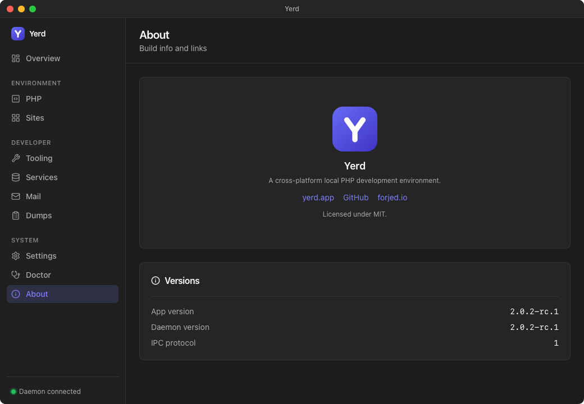Image resolution: width=584 pixels, height=404 pixels.
Task: Click the Yerd logo in the sidebar header
Action: coord(18,34)
